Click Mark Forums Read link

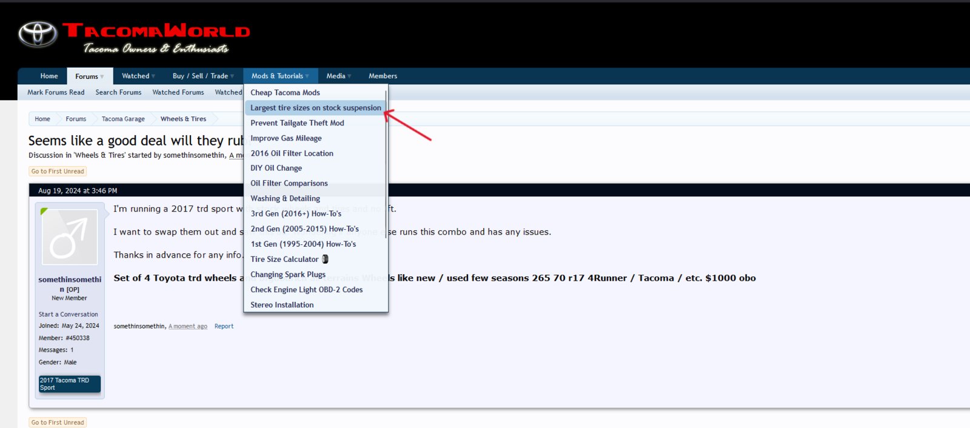(56, 92)
